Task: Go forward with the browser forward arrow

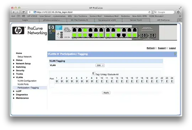Action: (17, 12)
